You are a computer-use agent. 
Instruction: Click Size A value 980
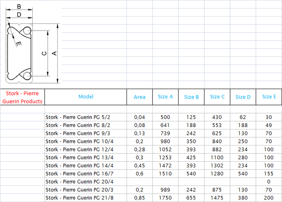coord(165,141)
